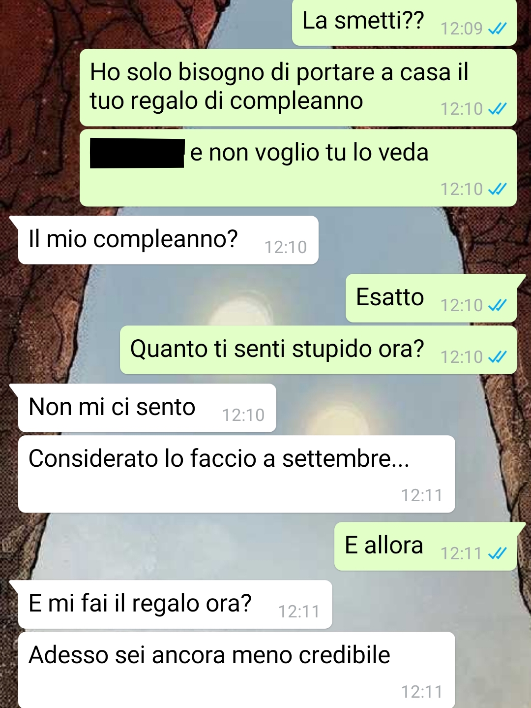Tap the 12:10 timestamp beside 'Il mio compleanno?'
This screenshot has width=531, height=708.
[286, 247]
